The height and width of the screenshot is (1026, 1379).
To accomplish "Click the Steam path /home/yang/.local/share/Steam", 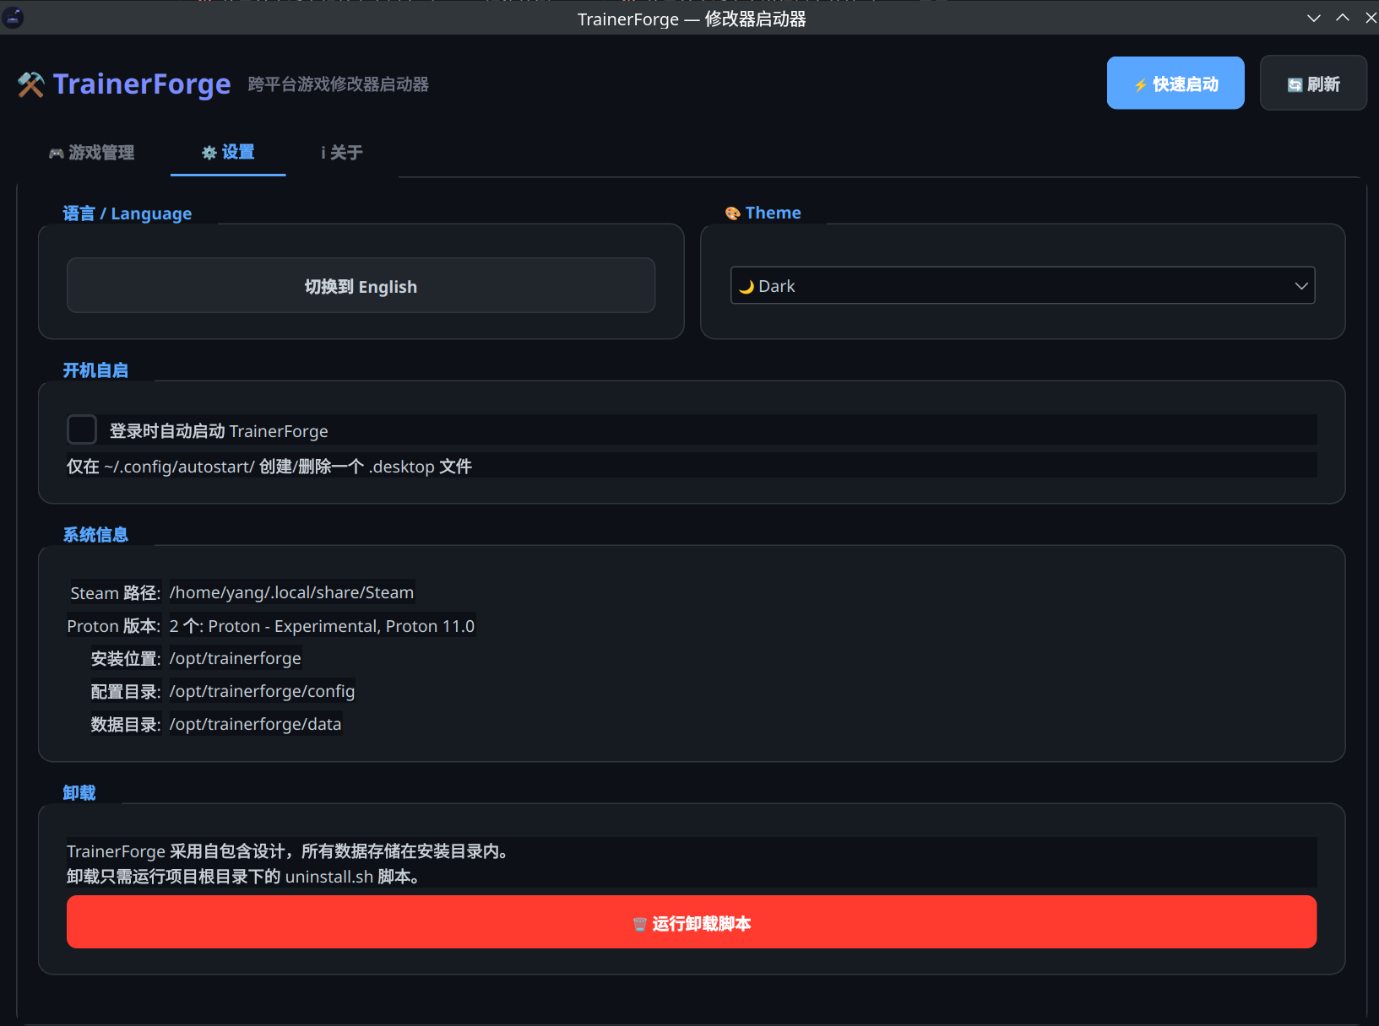I will coord(291,592).
